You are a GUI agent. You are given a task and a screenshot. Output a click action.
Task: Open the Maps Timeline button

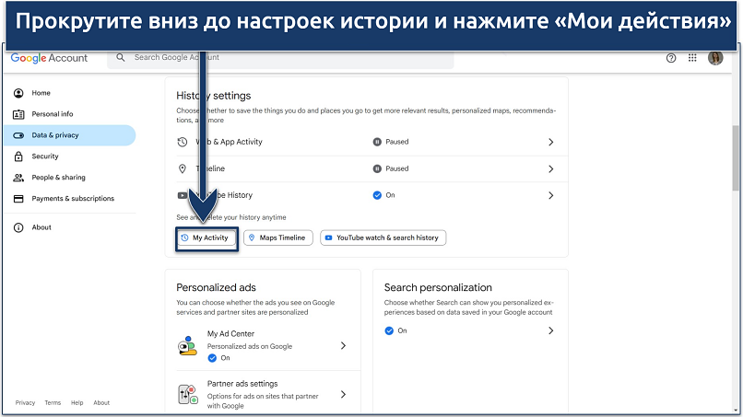pos(278,237)
